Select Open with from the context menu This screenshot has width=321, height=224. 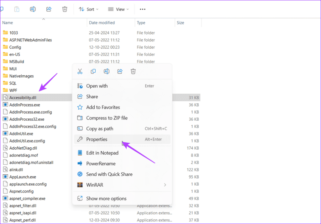(x=97, y=86)
